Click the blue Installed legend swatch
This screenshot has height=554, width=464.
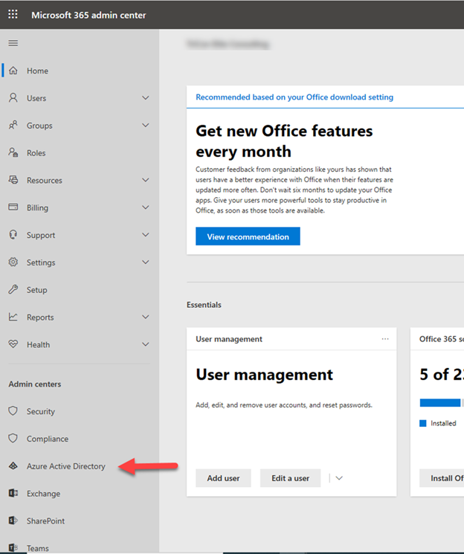click(422, 423)
